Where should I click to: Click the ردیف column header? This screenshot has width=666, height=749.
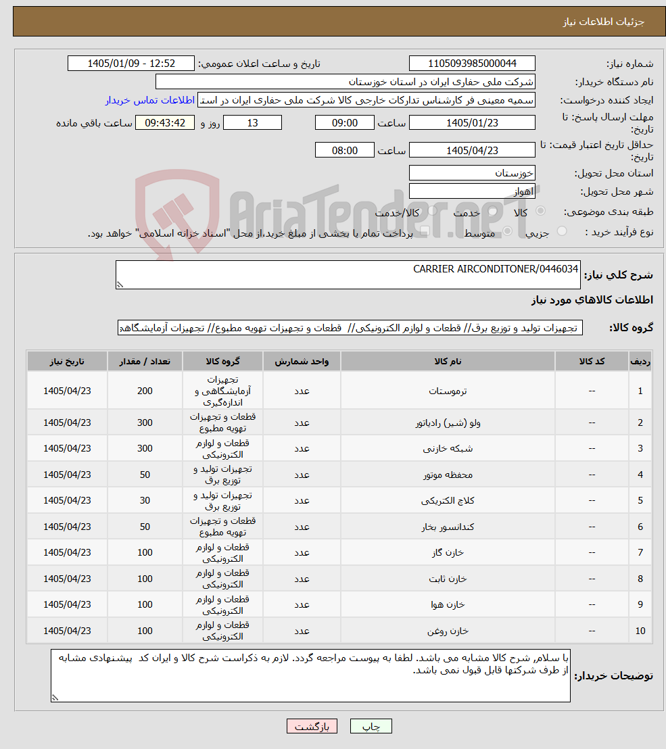[640, 361]
